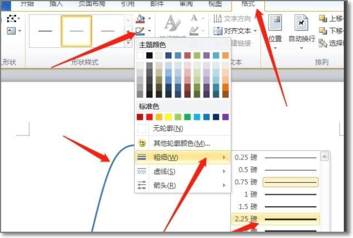Click the Text Fill letter A icon
Image resolution: width=353 pixels, height=238 pixels.
coord(194,18)
